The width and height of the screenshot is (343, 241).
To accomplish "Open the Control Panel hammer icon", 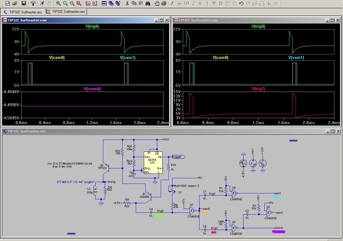I will (33, 4).
